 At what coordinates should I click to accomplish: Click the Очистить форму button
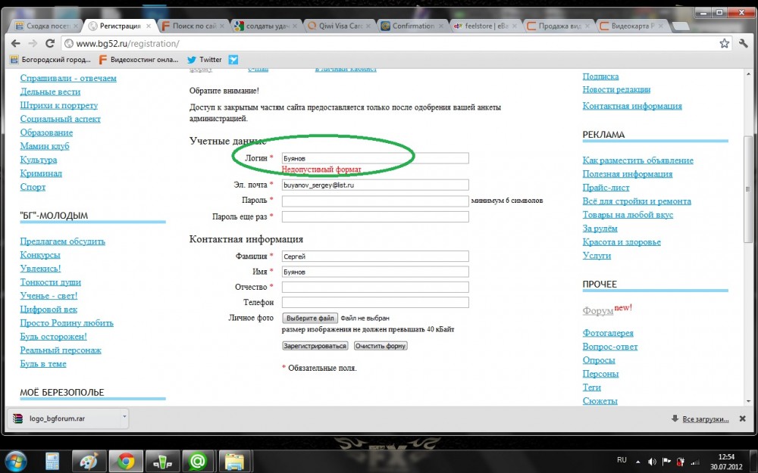click(x=381, y=346)
